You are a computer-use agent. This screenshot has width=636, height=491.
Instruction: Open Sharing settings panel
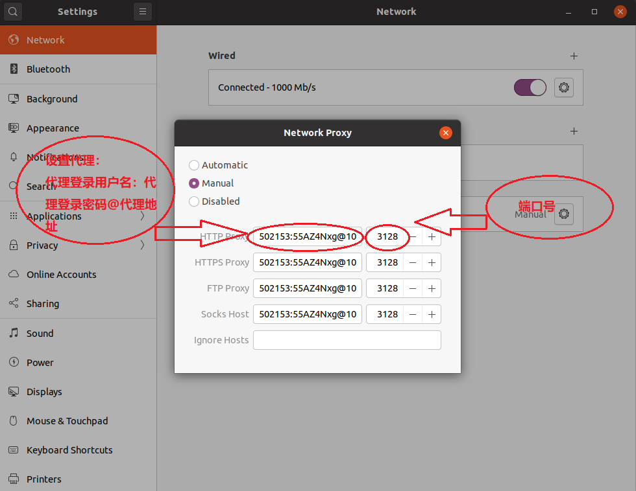pyautogui.click(x=79, y=304)
